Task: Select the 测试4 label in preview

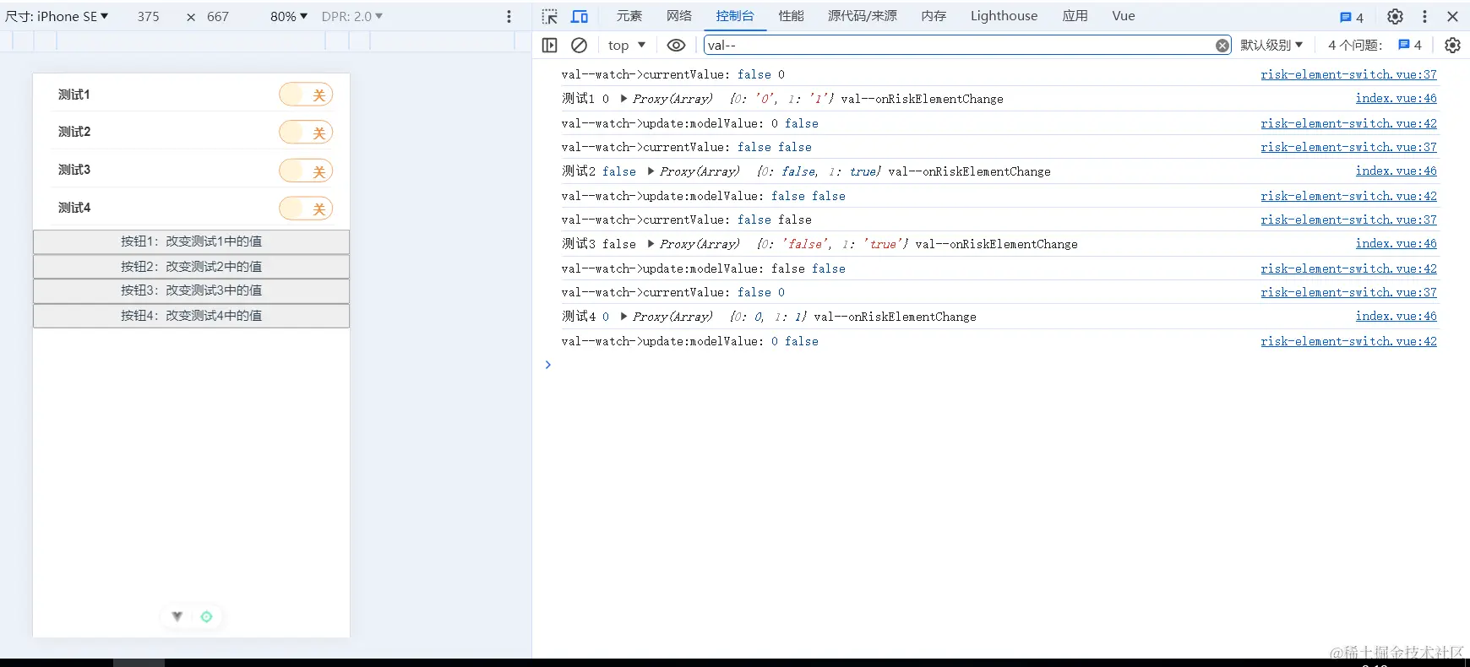Action: point(74,208)
